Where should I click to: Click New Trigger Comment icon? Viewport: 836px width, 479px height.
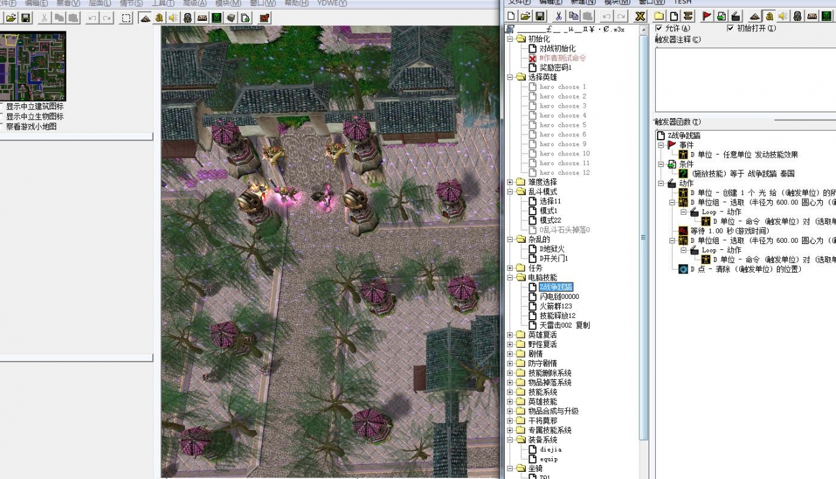(688, 16)
